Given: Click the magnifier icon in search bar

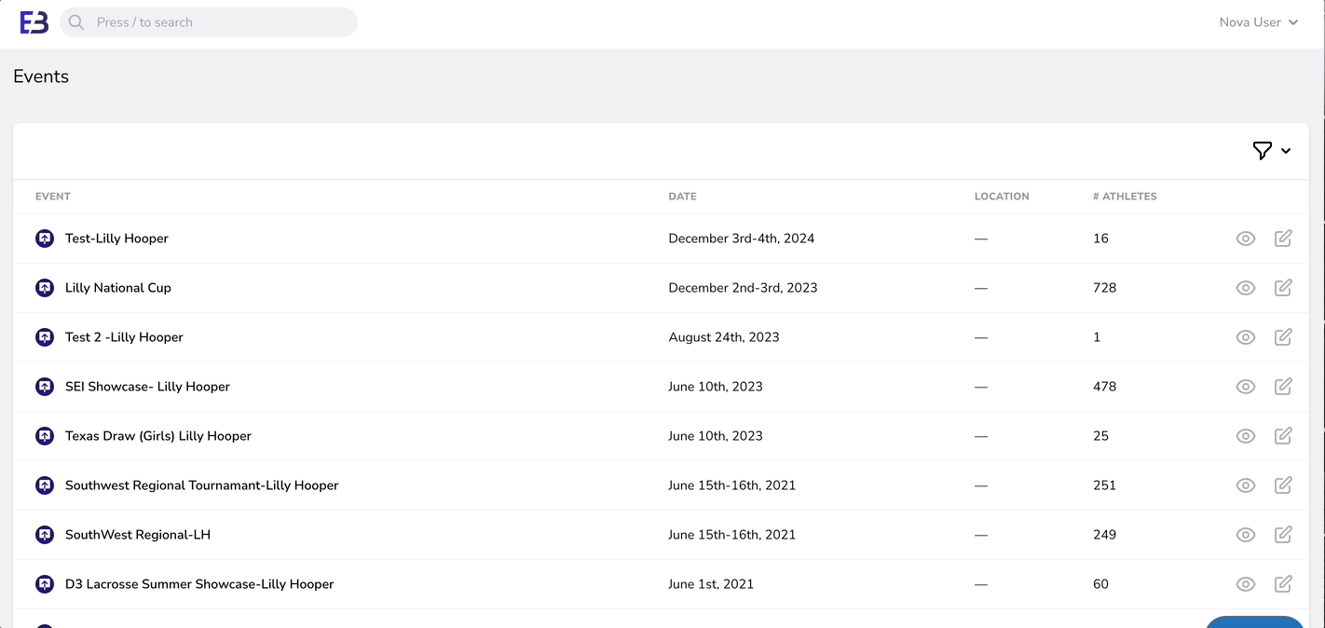Looking at the screenshot, I should pyautogui.click(x=76, y=22).
